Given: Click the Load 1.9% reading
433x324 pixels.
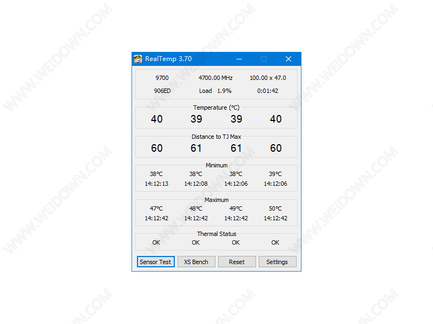Looking at the screenshot, I should coord(215,91).
